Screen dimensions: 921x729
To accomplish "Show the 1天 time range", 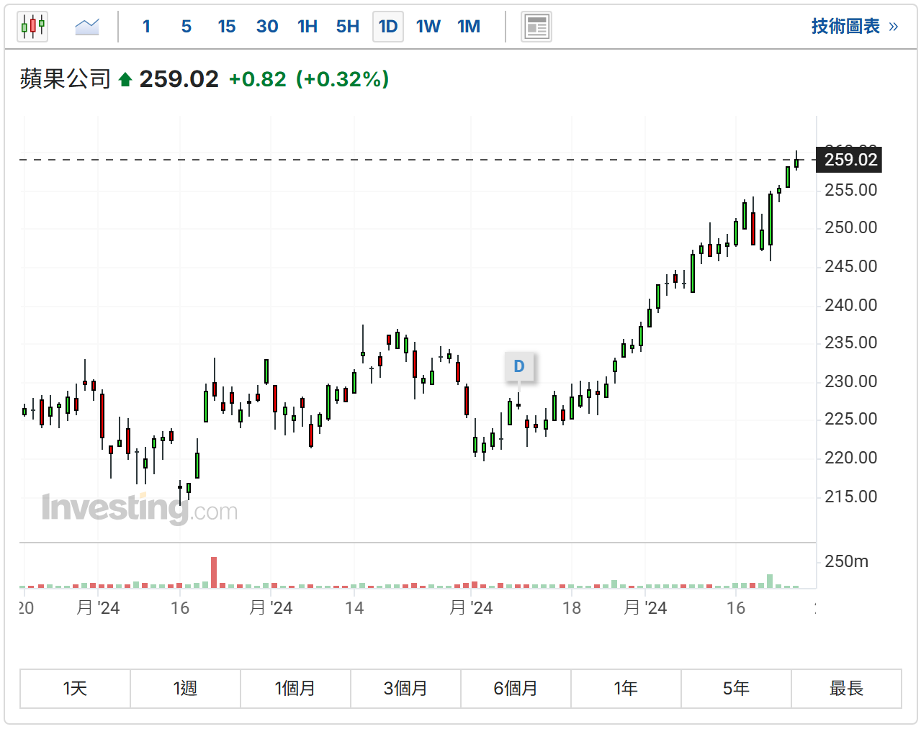I will click(75, 689).
